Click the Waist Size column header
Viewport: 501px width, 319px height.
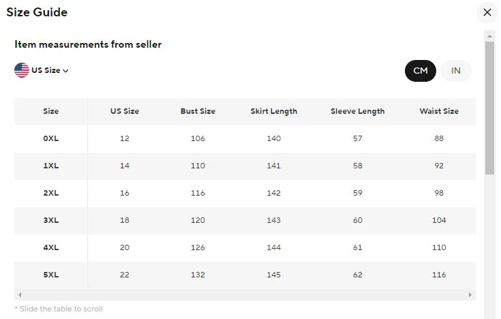point(439,111)
